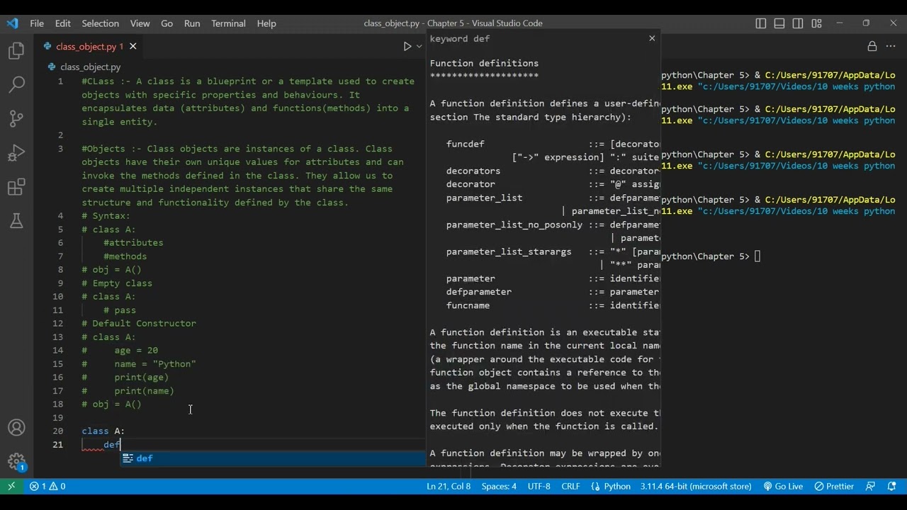Open the Terminal menu

(228, 23)
